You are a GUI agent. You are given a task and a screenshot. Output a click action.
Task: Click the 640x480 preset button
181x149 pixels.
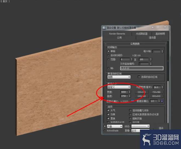pyautogui.click(x=142, y=96)
